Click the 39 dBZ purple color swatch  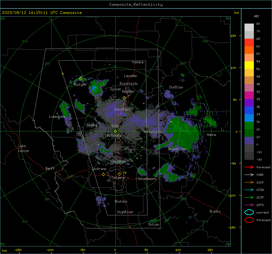[x=249, y=103]
